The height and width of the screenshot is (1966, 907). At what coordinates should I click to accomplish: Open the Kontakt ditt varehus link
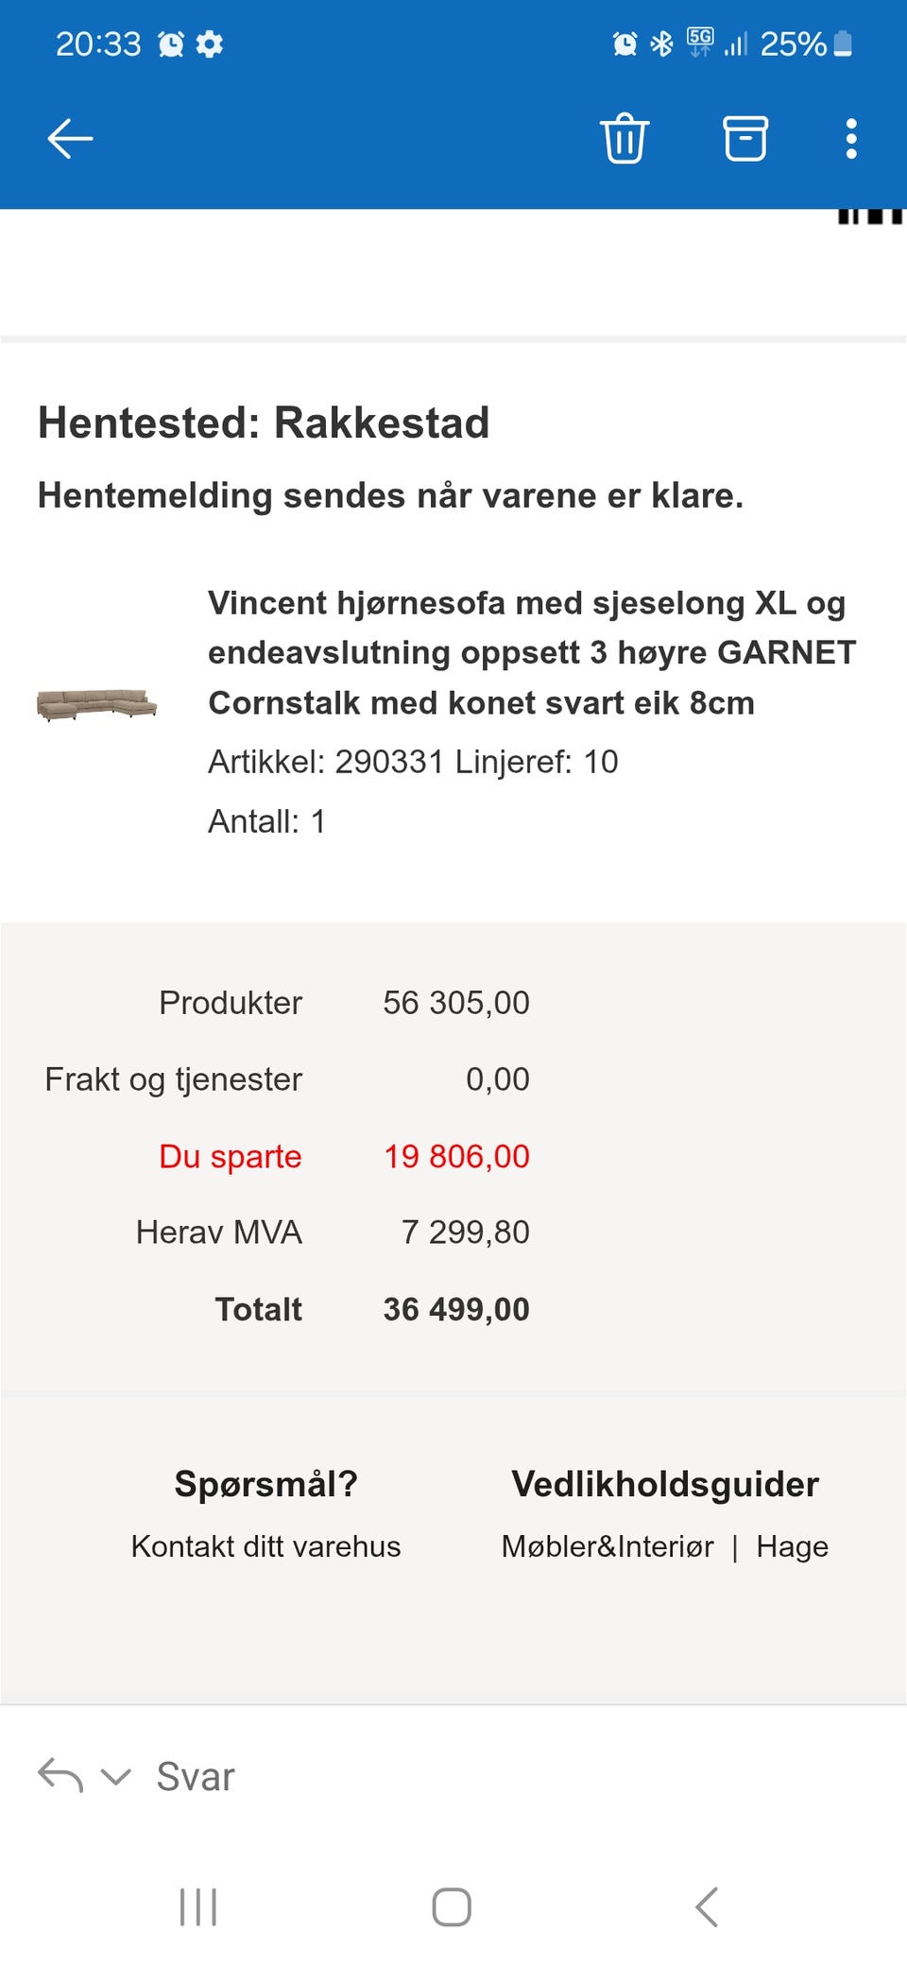coord(265,1546)
